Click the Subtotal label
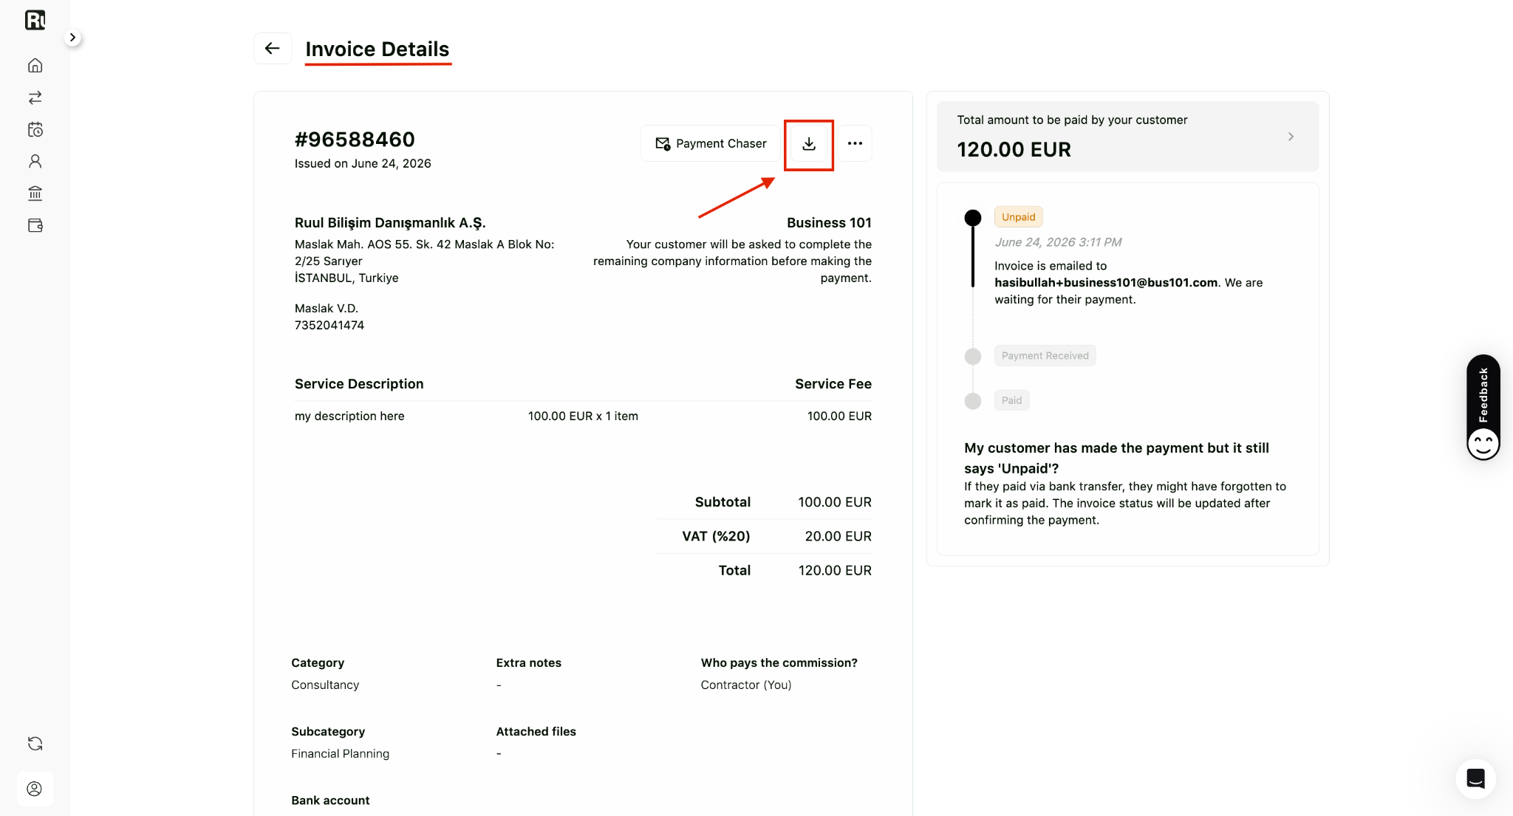Screen dimensions: 1513x816 723,502
